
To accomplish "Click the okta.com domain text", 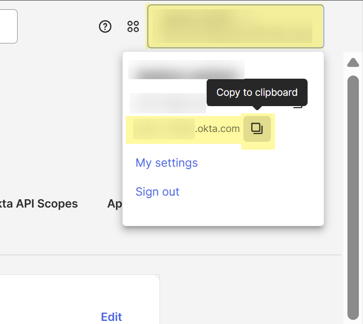I will point(217,128).
